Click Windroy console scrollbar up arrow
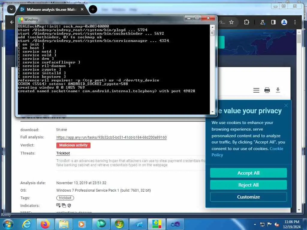The height and width of the screenshot is (230, 307). [x=212, y=27]
